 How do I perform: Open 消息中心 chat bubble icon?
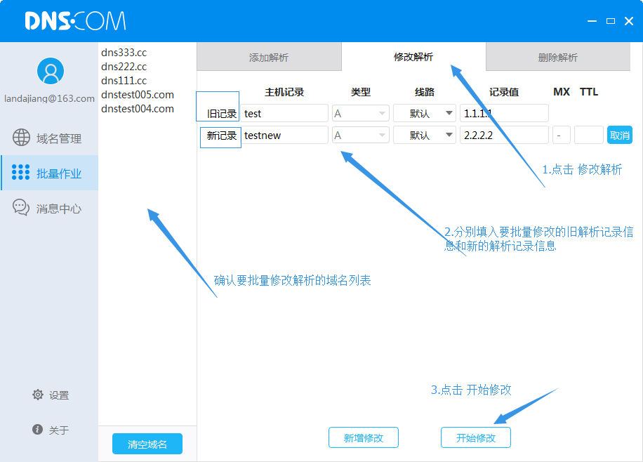point(22,208)
